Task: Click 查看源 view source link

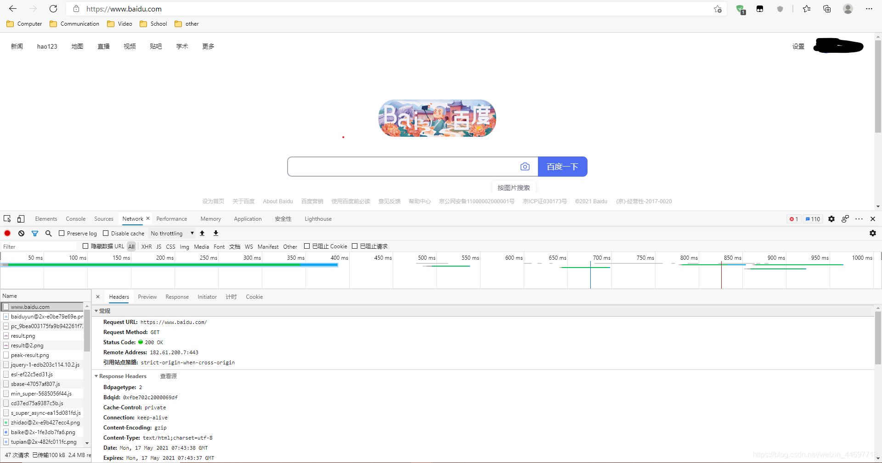Action: coord(168,376)
